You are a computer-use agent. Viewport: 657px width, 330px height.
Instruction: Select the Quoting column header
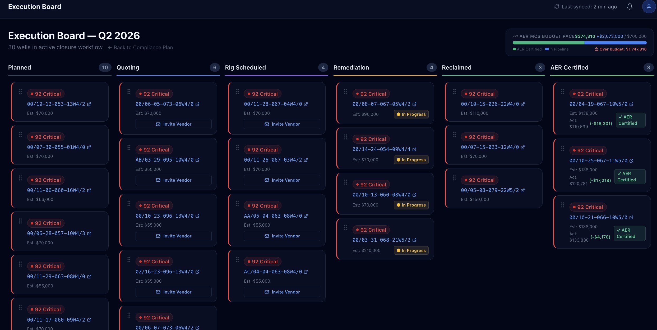128,68
